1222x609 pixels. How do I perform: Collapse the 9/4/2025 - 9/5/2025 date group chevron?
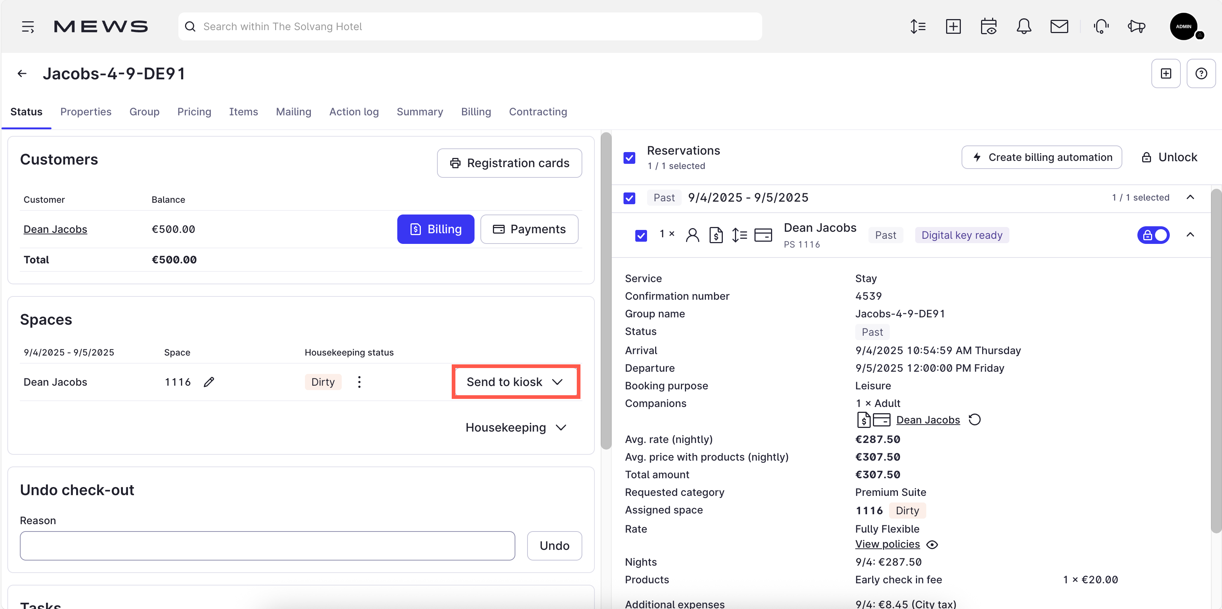click(1190, 197)
